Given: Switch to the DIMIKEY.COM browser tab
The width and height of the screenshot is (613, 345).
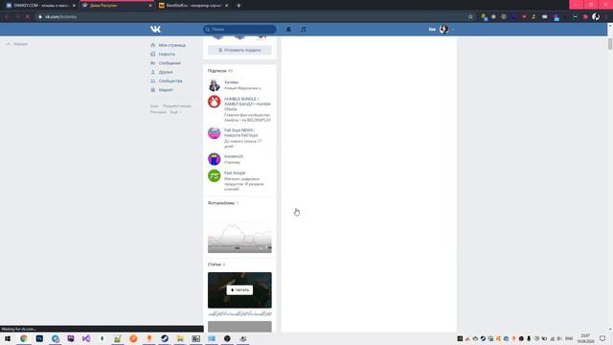Looking at the screenshot, I should [39, 6].
